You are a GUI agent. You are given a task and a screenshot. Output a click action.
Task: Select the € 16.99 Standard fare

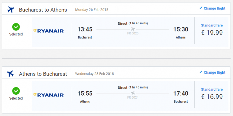click(x=212, y=97)
